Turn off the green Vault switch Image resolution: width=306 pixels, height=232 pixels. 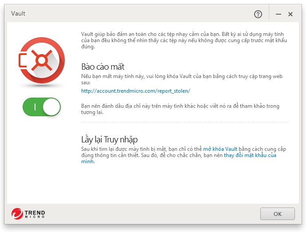(x=42, y=107)
